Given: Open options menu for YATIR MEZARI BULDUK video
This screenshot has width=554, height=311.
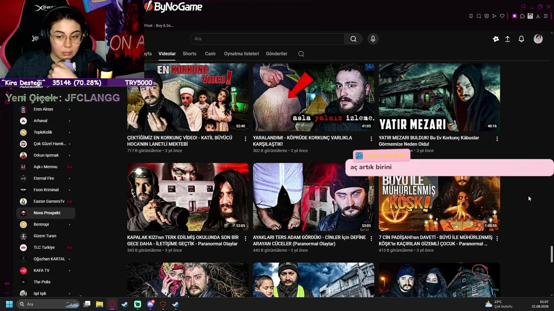Looking at the screenshot, I should [x=497, y=139].
